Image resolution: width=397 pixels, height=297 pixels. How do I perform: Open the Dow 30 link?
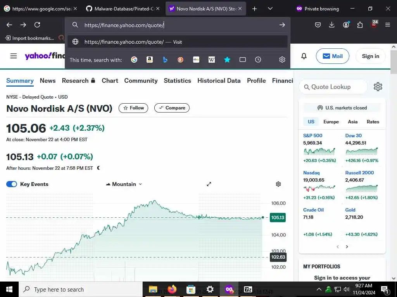pyautogui.click(x=354, y=136)
